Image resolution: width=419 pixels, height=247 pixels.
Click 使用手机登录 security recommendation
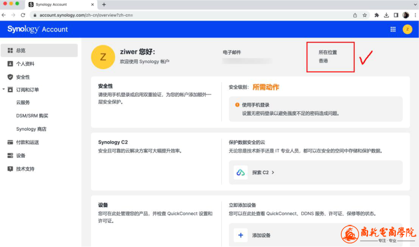click(x=316, y=109)
